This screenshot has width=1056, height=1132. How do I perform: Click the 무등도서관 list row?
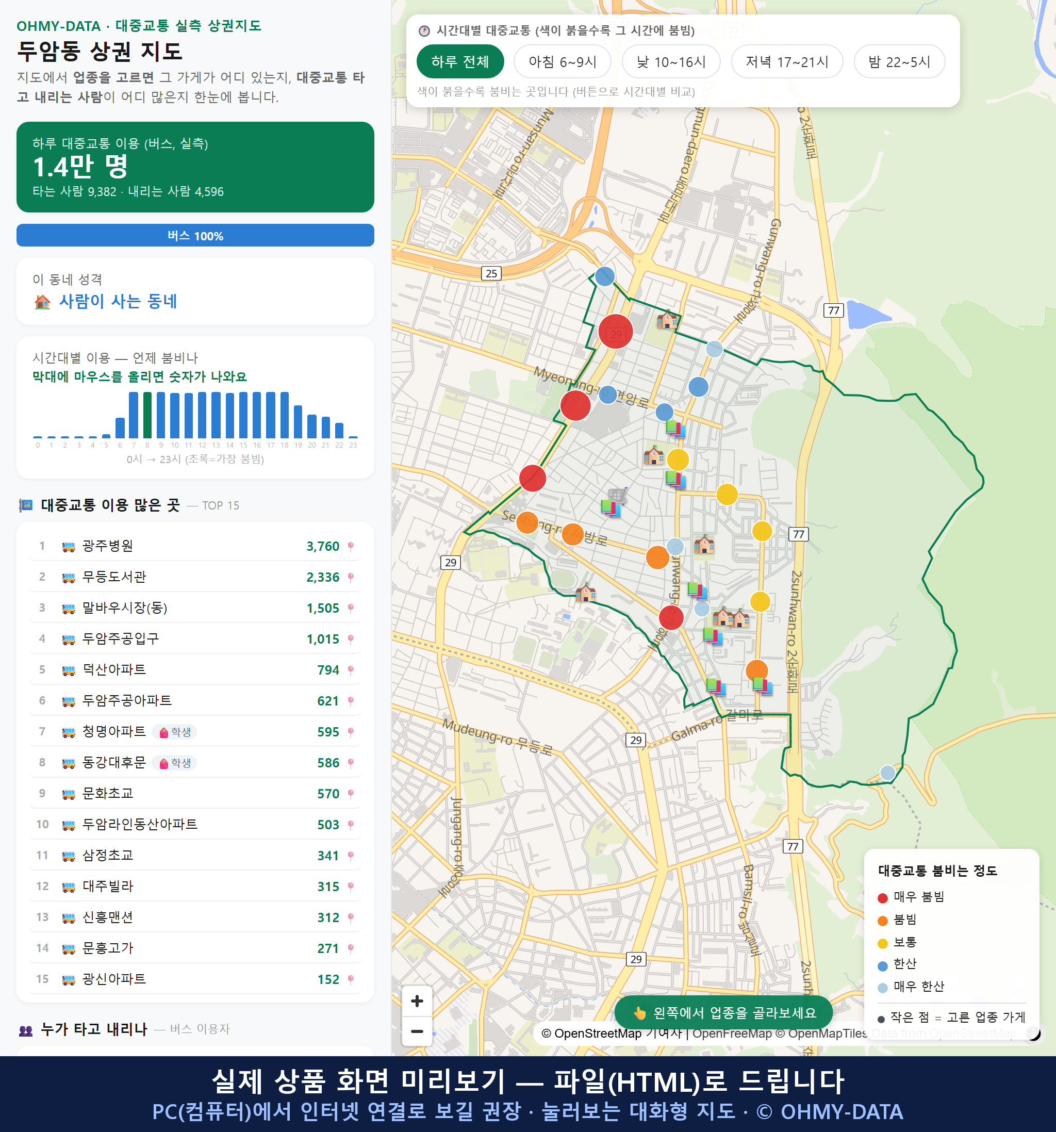tap(195, 578)
